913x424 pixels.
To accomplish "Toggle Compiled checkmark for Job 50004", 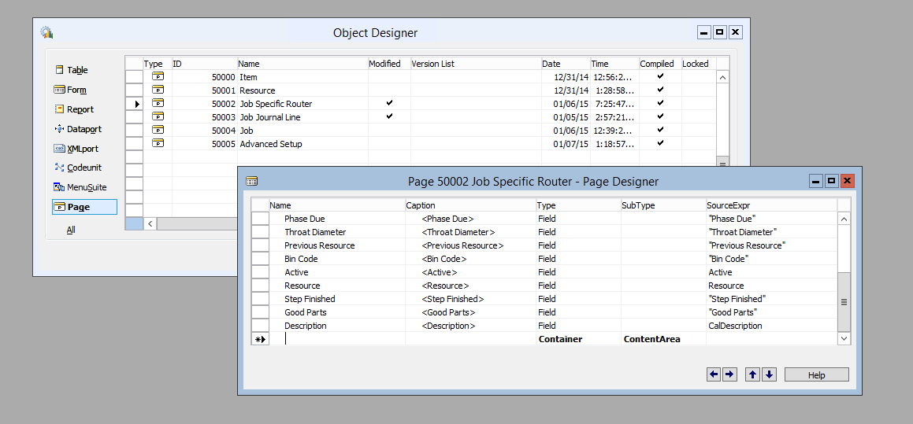I will click(x=659, y=130).
